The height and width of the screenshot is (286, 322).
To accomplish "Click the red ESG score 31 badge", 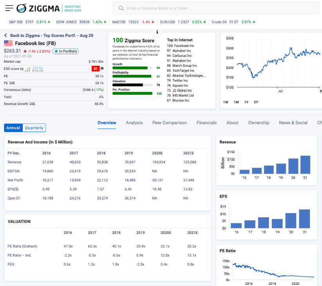I will pyautogui.click(x=96, y=69).
